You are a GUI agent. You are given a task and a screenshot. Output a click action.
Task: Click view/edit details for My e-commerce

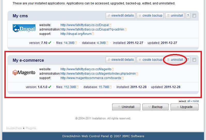tap(120, 60)
